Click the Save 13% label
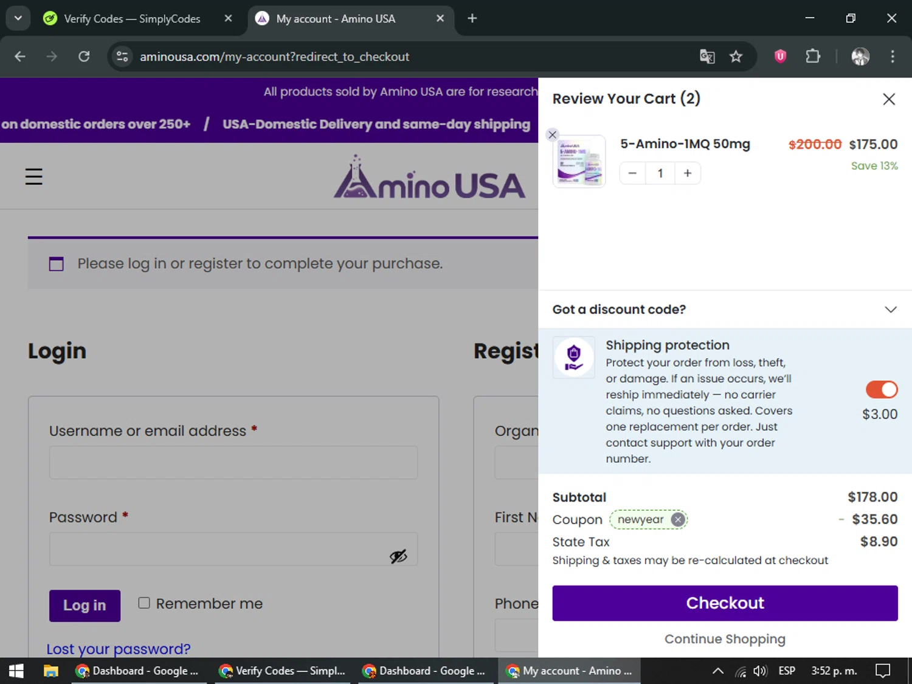The image size is (912, 684). coord(874,165)
